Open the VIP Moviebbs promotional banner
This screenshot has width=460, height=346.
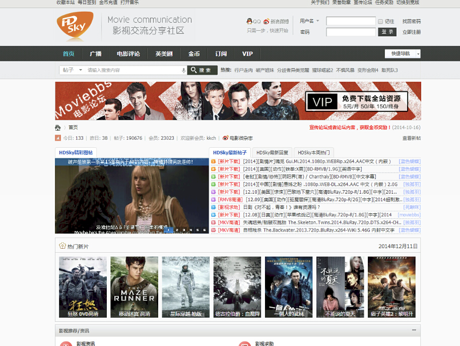pos(238,101)
